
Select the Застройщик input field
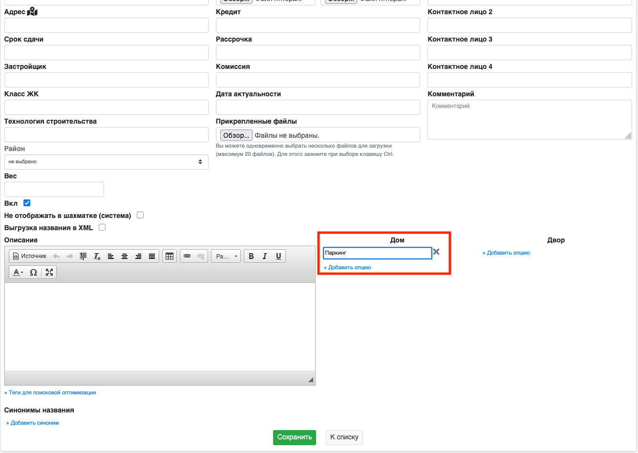[106, 80]
